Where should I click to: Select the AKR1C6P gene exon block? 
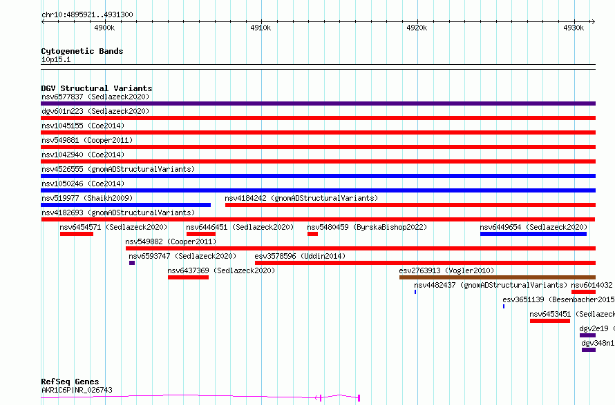(359, 398)
